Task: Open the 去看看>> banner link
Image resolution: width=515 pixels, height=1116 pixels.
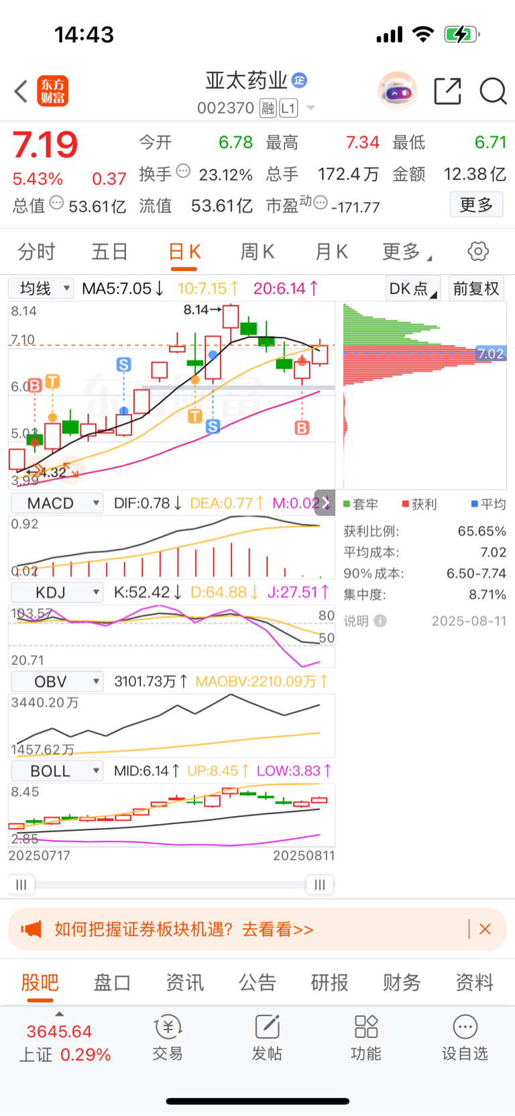Action: (x=278, y=929)
